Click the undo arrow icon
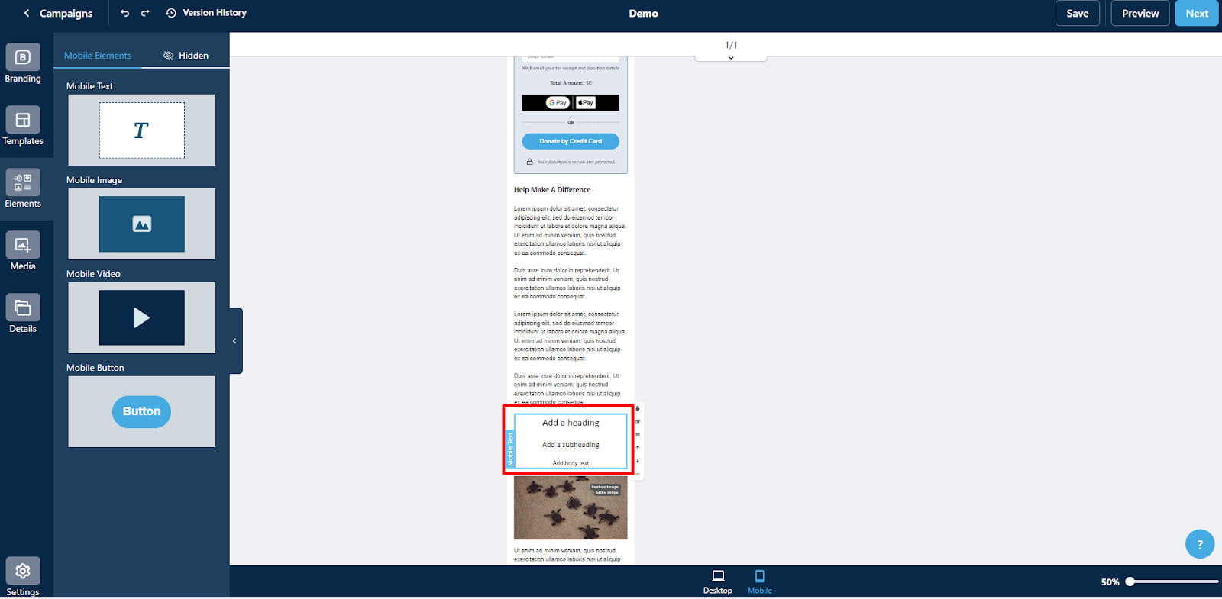This screenshot has height=599, width=1222. 125,13
